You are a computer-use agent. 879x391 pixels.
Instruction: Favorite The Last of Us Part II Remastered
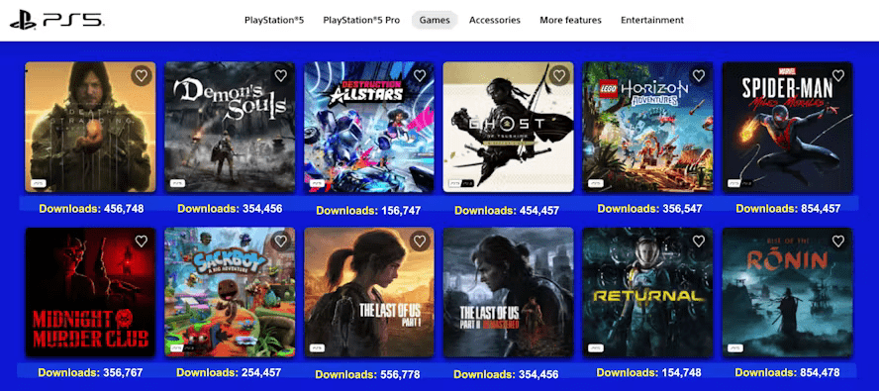point(559,242)
